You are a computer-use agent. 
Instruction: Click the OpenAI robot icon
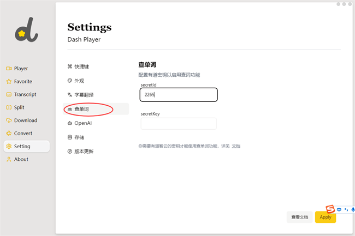pos(70,123)
